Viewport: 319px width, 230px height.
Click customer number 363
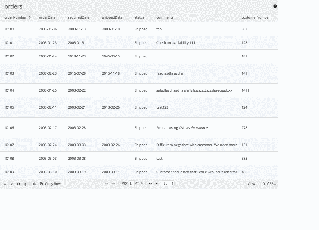pyautogui.click(x=244, y=29)
